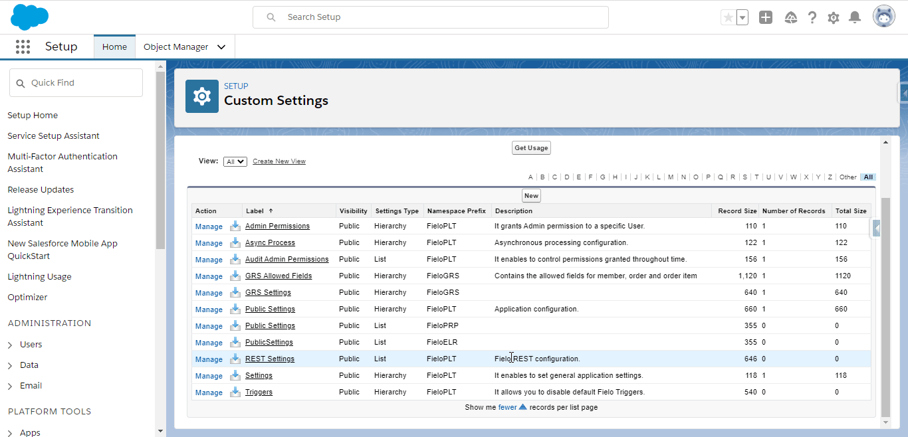Open Lightning Usage in sidebar
The height and width of the screenshot is (437, 908).
coord(39,276)
